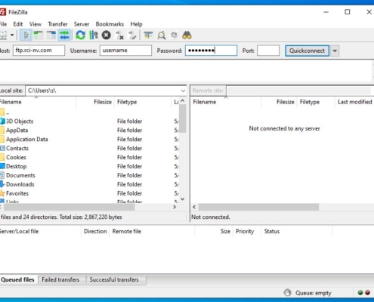Toggle synchronized browsing icon
The height and width of the screenshot is (302, 374).
pyautogui.click(x=174, y=35)
